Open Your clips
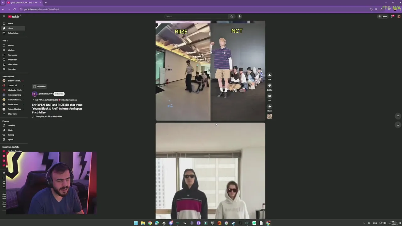Image resolution: width=402 pixels, height=226 pixels. [x=13, y=69]
